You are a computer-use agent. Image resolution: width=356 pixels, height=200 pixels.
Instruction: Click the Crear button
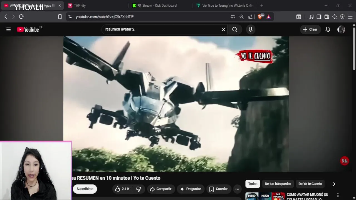[x=310, y=29]
